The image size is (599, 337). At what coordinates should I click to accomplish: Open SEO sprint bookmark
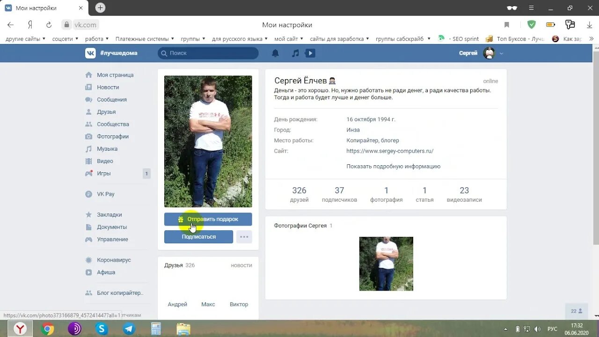tap(459, 39)
